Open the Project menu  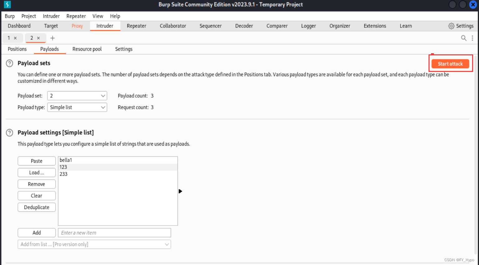(29, 16)
